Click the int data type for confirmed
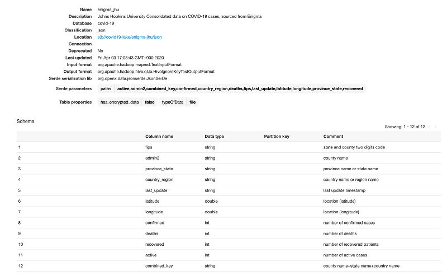 tap(207, 223)
